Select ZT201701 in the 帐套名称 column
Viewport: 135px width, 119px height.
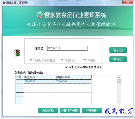click(40, 82)
